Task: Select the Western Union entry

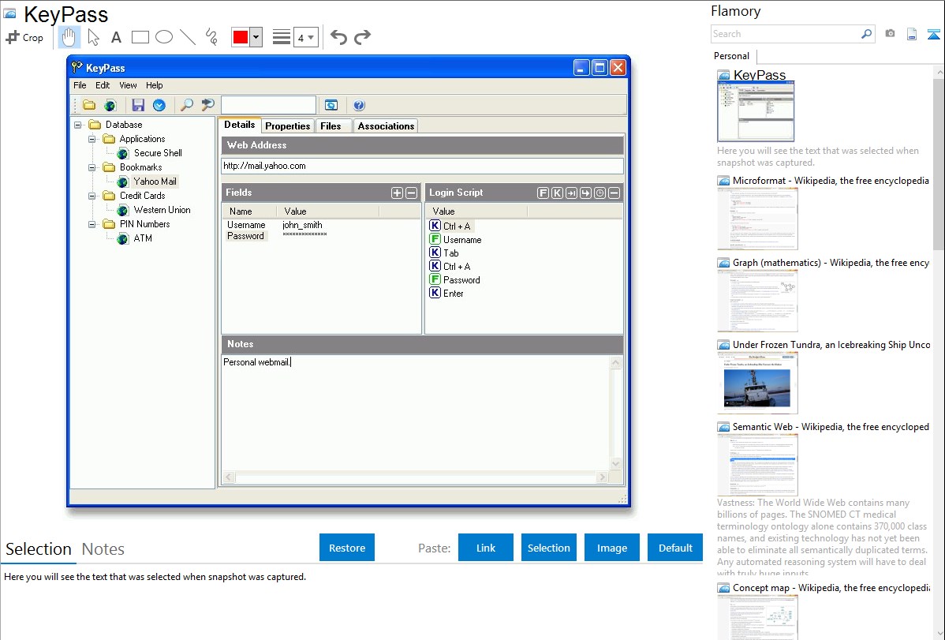Action: click(x=162, y=210)
